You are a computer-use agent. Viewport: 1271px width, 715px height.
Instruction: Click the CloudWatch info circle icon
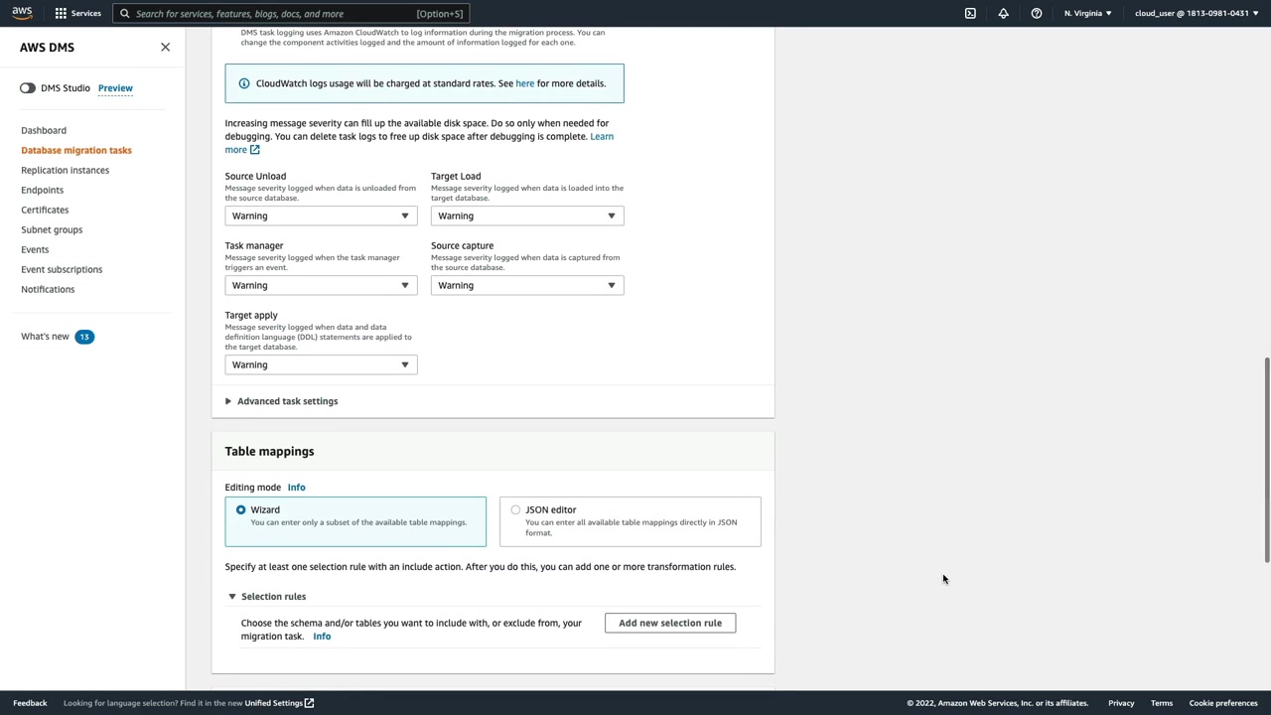(244, 83)
